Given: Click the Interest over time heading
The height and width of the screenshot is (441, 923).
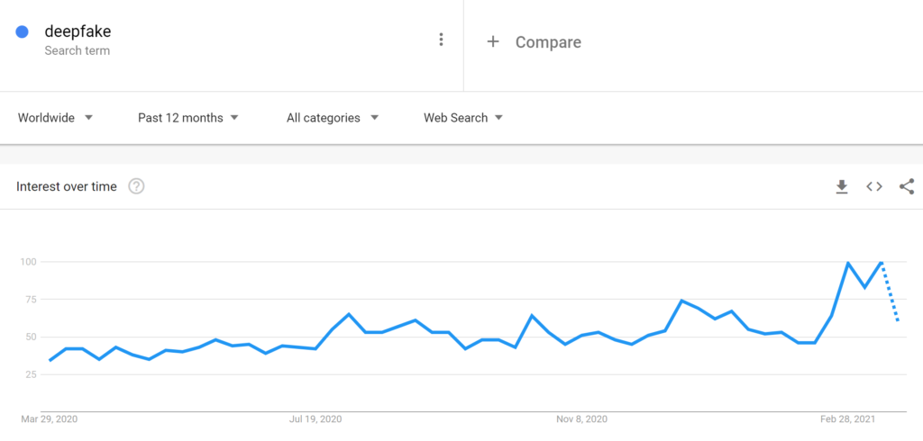Looking at the screenshot, I should point(67,187).
